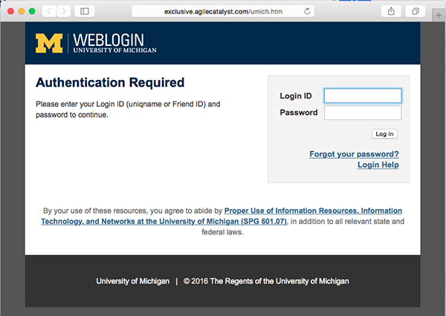
Task: Reload the page with the refresh icon
Action: [x=307, y=11]
